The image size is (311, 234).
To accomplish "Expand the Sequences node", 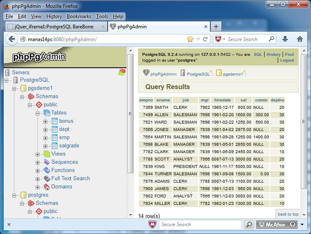I will point(37,163).
